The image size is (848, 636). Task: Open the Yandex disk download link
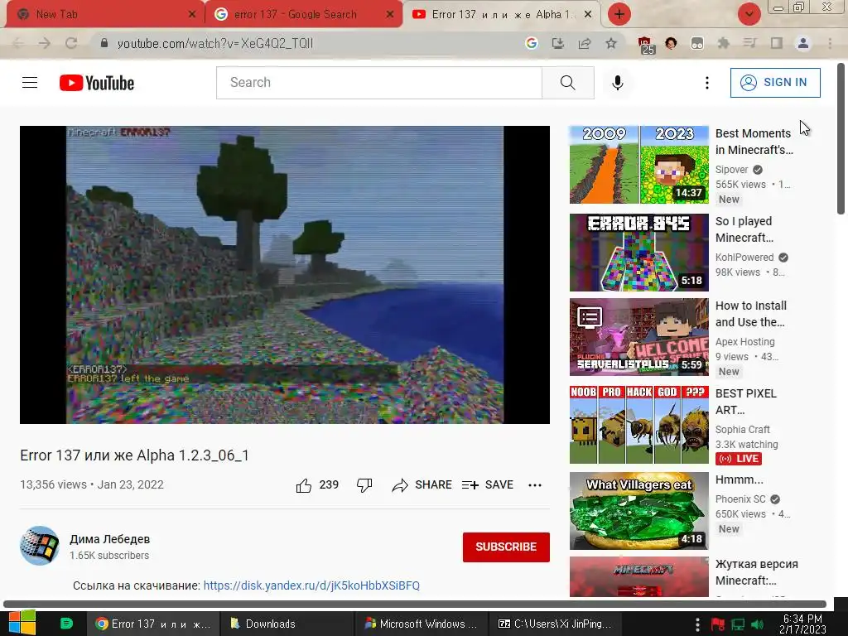pos(311,585)
